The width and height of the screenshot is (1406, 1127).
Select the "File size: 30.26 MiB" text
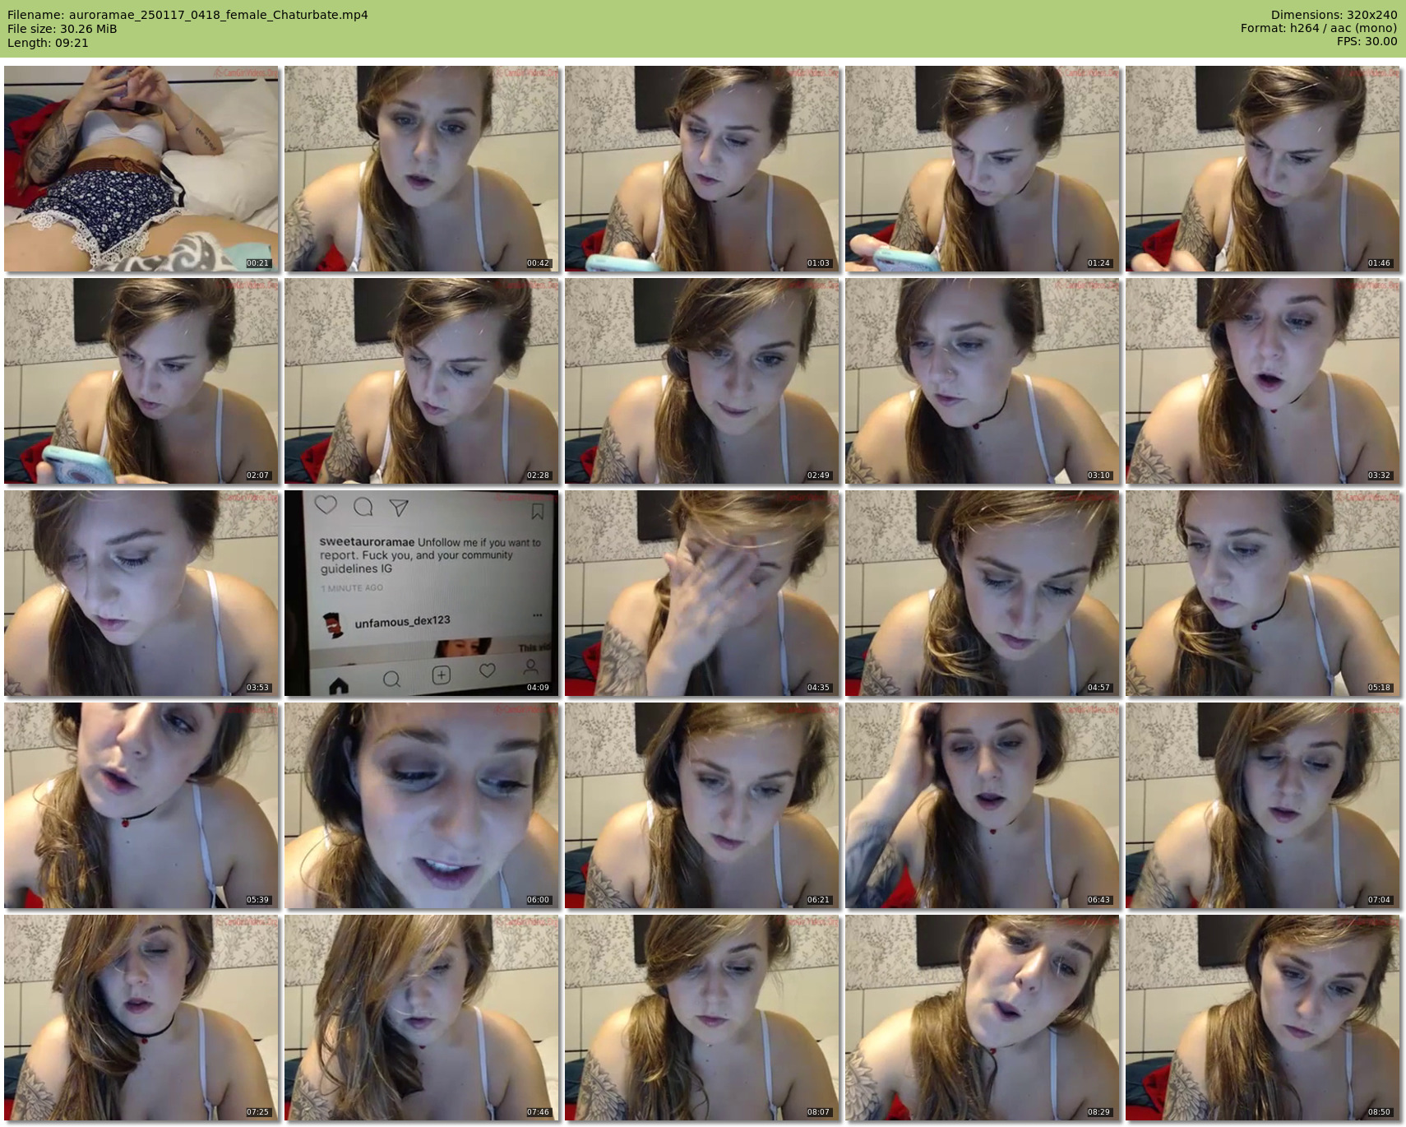[62, 29]
